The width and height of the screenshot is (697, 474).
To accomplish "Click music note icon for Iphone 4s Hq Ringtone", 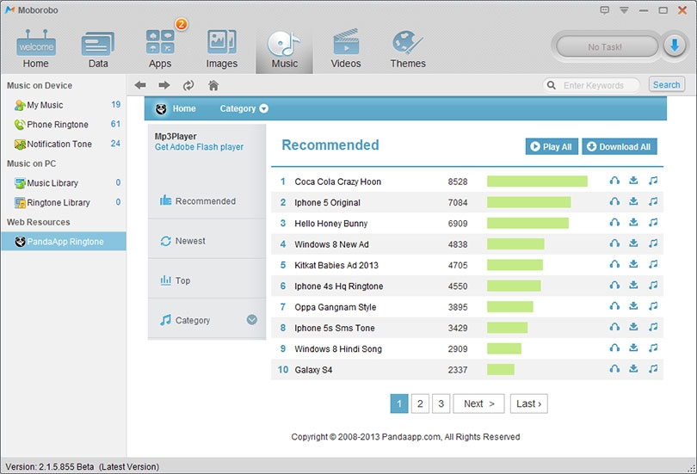I will 652,285.
